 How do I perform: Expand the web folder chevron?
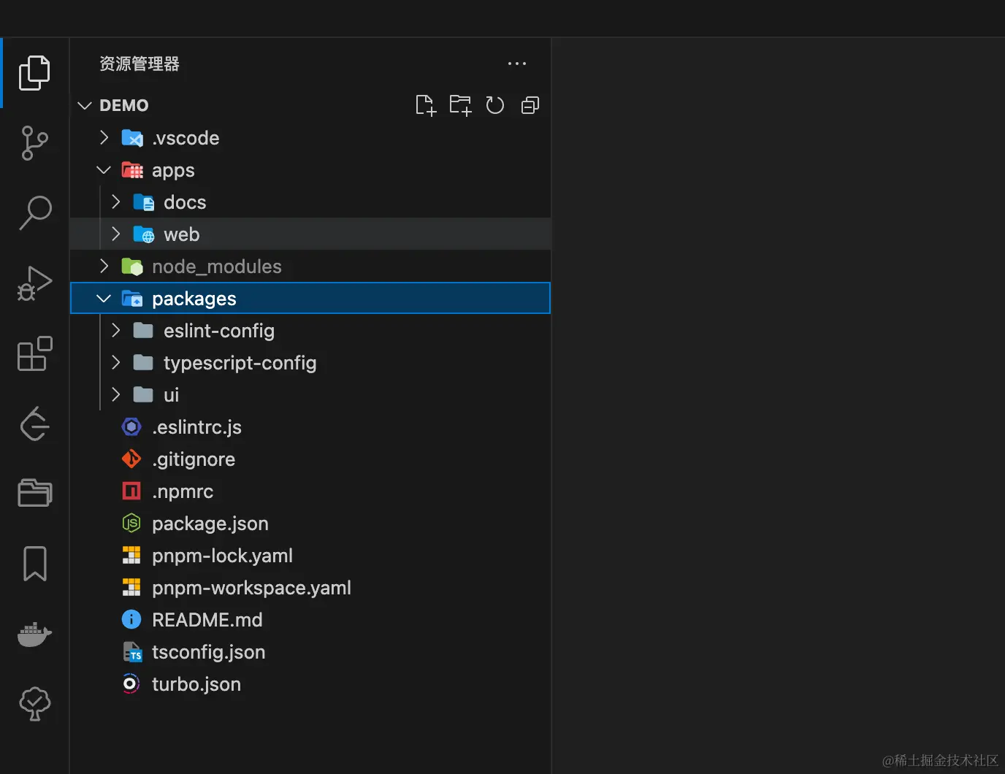[x=116, y=234]
